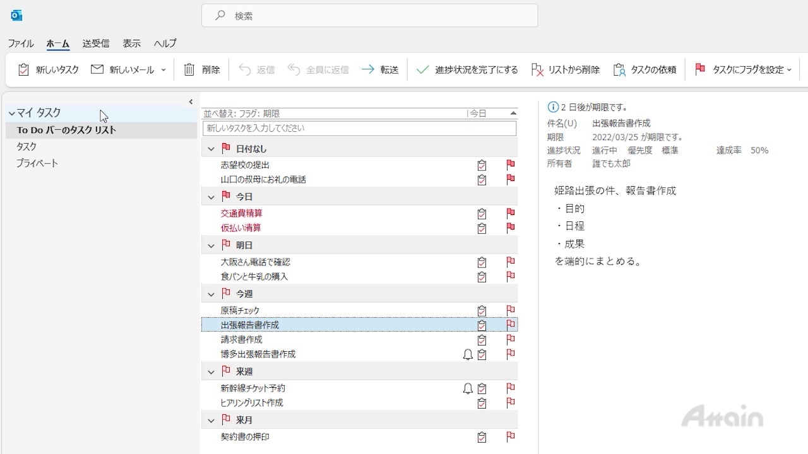Click the Task Request (タスクの依頼) icon
The image size is (808, 454).
click(619, 70)
